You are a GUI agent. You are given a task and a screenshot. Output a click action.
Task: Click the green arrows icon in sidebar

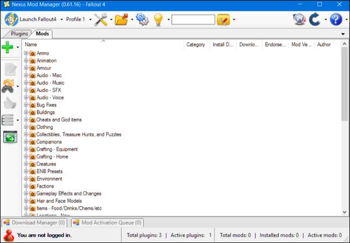tap(10, 137)
